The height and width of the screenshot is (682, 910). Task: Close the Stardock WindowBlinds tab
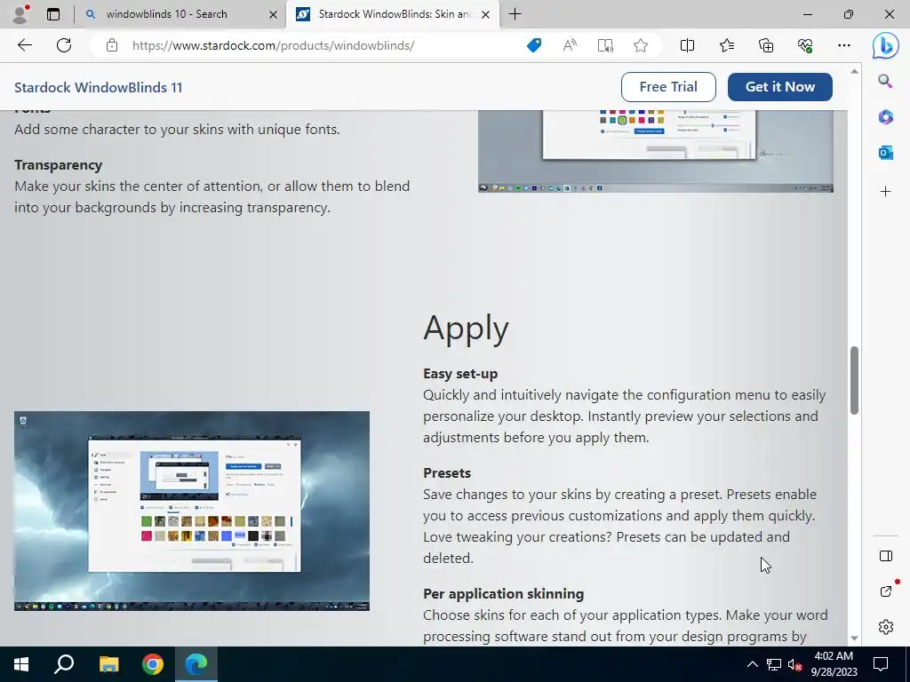[486, 14]
